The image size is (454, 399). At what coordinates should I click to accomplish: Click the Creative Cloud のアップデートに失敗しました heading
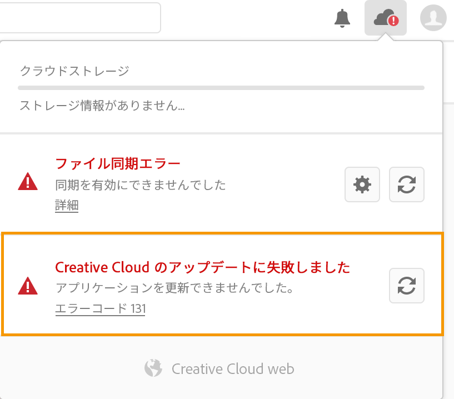pos(203,267)
